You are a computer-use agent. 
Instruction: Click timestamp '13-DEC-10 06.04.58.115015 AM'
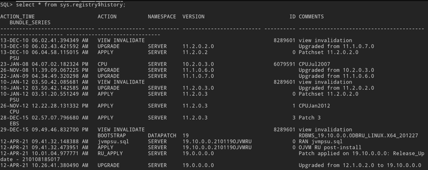coord(44,53)
